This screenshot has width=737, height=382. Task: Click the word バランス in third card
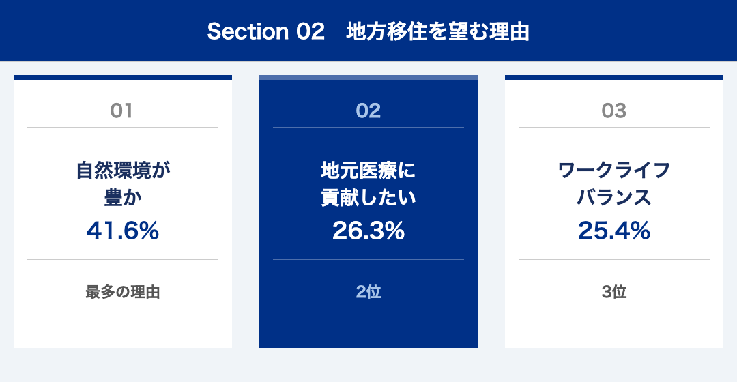(614, 197)
